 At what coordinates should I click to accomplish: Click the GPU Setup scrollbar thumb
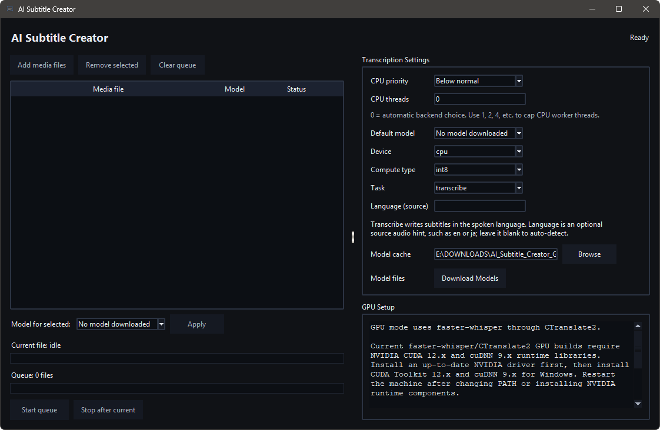tap(638, 350)
